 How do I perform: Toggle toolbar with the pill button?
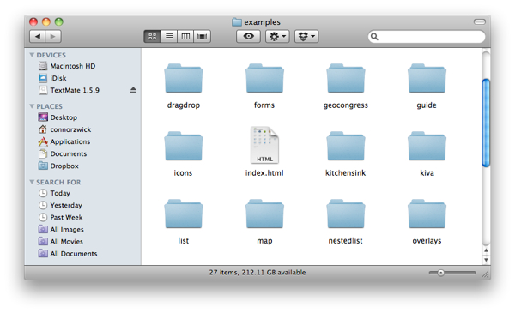[x=480, y=22]
